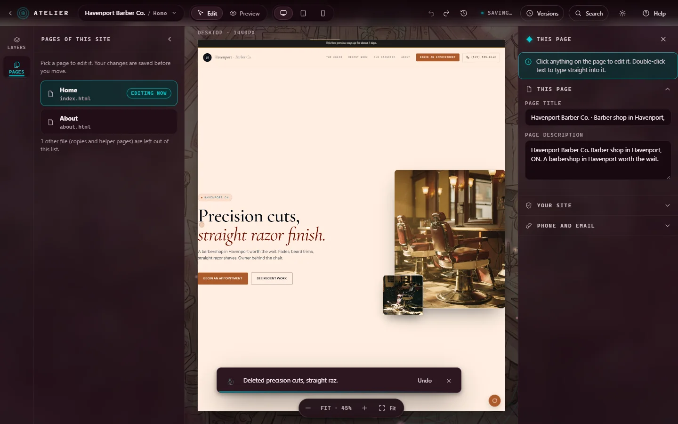Switch to mobile phone viewport
Viewport: 678px width, 424px height.
pyautogui.click(x=323, y=13)
